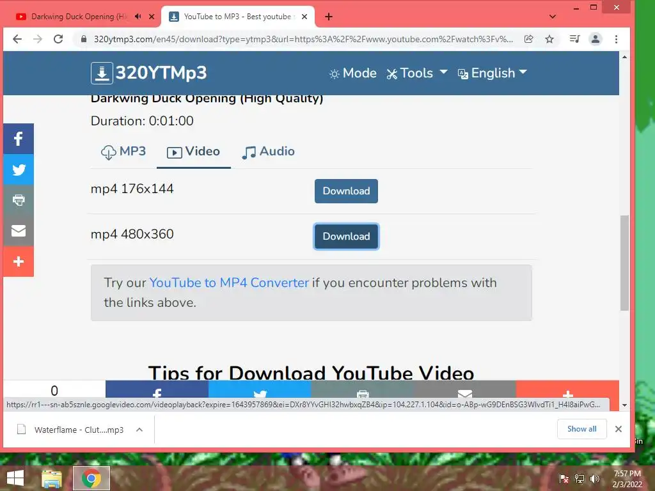Close the Darkwing Duck Opening tab
655x491 pixels.
click(152, 17)
